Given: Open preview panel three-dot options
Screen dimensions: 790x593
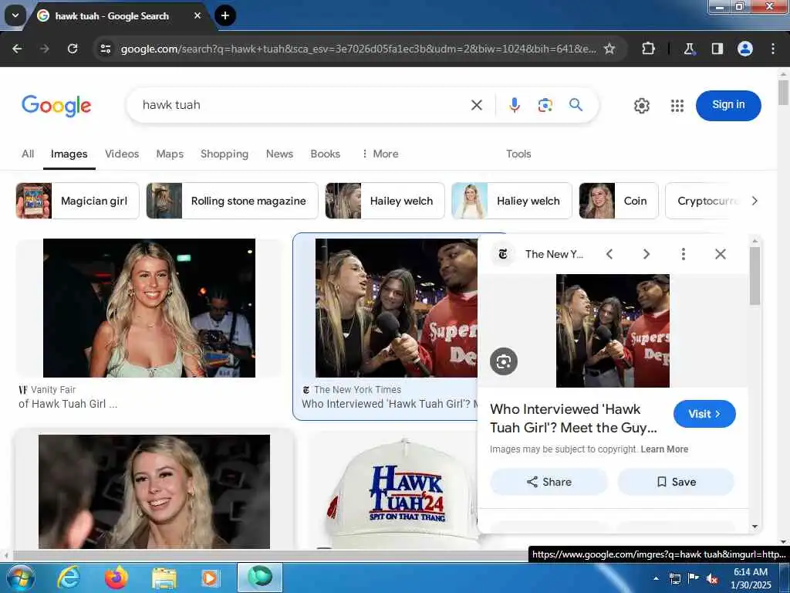Looking at the screenshot, I should (684, 254).
